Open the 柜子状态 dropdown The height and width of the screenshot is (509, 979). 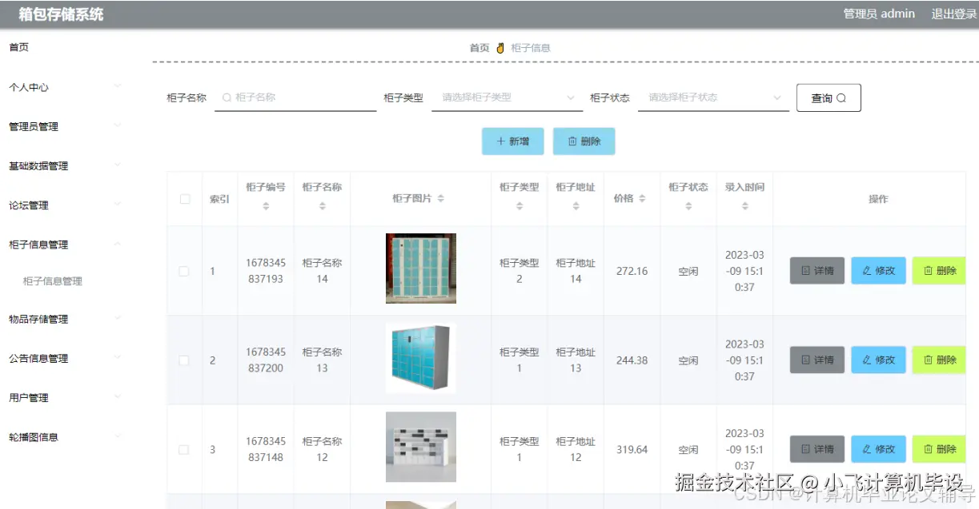point(712,97)
